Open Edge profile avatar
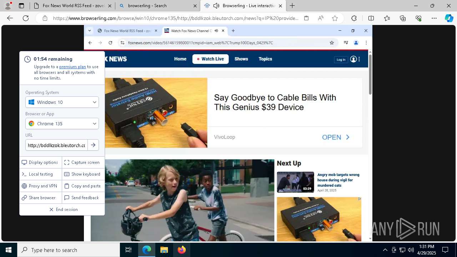457x257 pixels. [8, 5]
